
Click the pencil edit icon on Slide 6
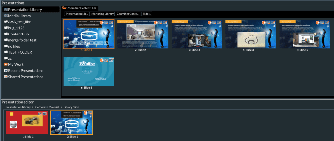point(111,60)
